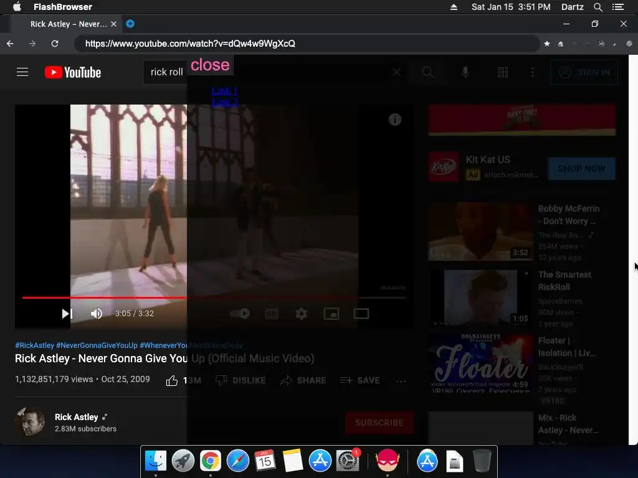Open Safari from the dock
This screenshot has height=478, width=638.
(237, 461)
